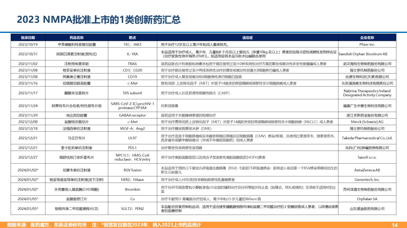Click company 浙江京新药业股份有限公司

367,115
